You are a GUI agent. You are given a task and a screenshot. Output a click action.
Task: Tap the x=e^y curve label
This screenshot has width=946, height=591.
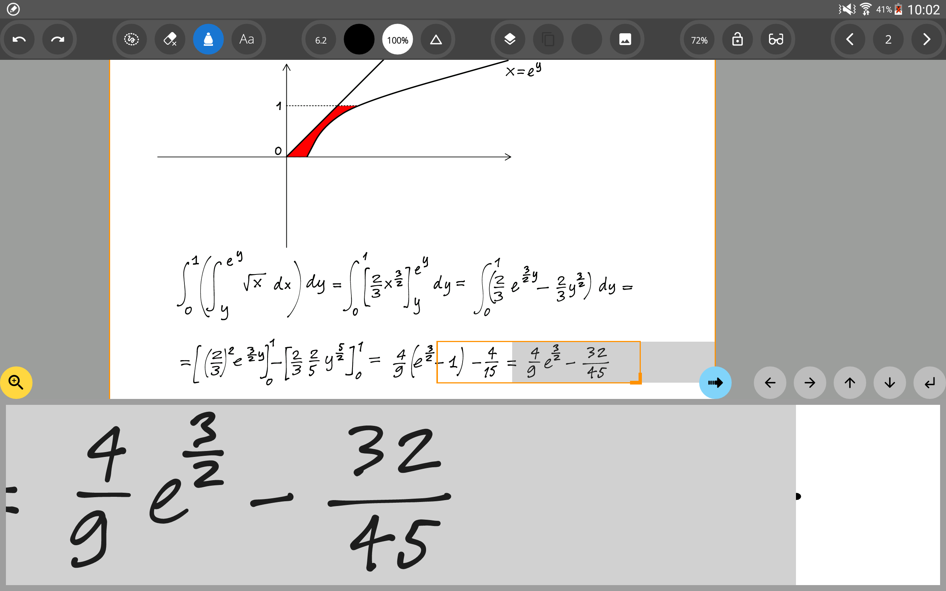[x=523, y=69]
